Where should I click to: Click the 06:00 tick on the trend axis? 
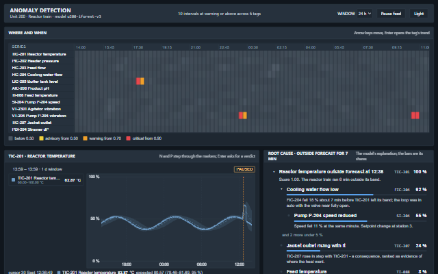[201, 264]
